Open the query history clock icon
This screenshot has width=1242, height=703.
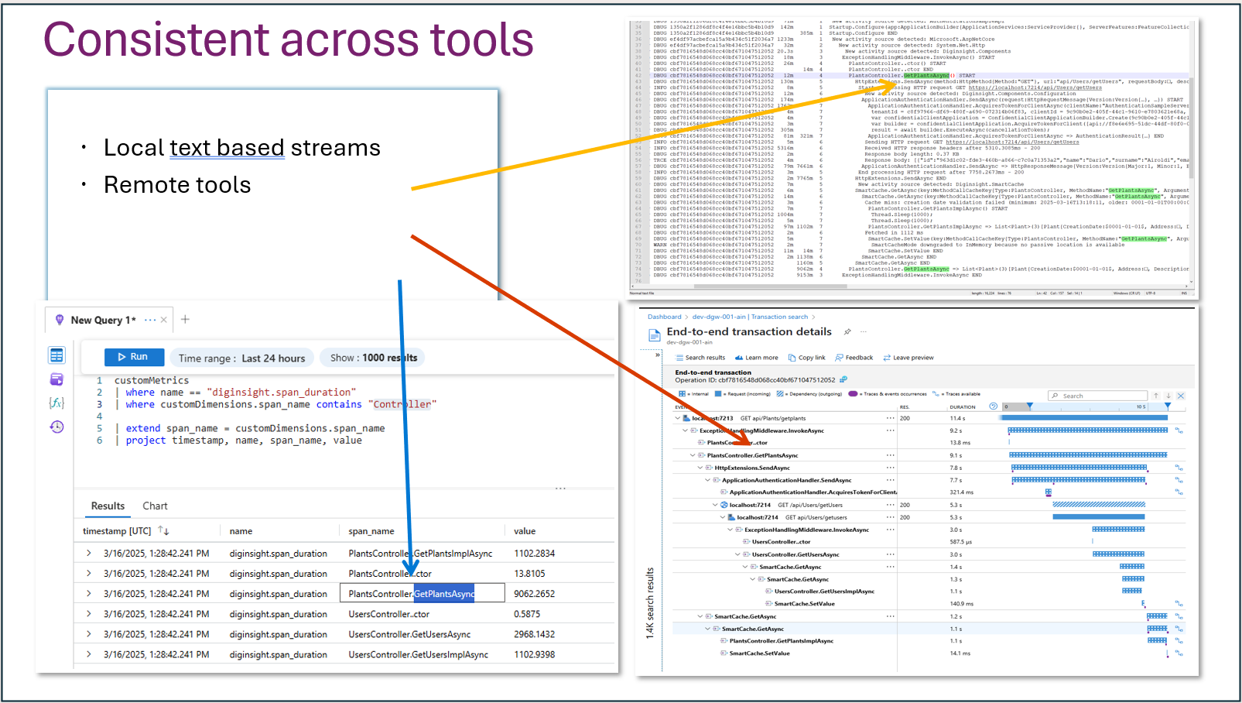[x=56, y=427]
